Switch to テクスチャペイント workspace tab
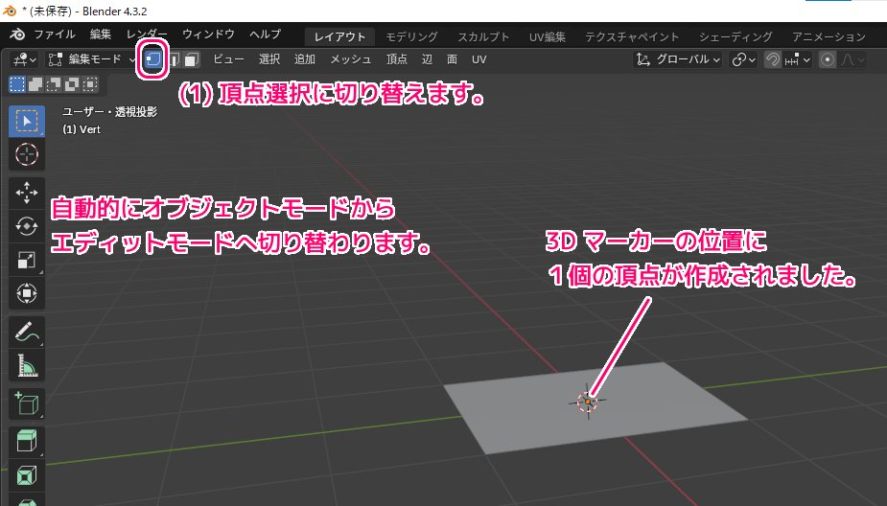The image size is (887, 506). point(632,36)
